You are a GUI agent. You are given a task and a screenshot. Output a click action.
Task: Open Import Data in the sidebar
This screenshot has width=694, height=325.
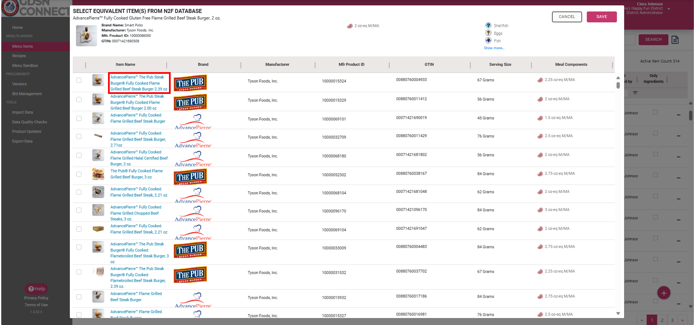click(22, 112)
